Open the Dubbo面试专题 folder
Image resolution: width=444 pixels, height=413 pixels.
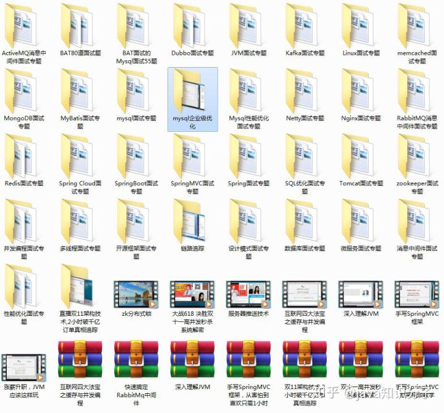(192, 26)
